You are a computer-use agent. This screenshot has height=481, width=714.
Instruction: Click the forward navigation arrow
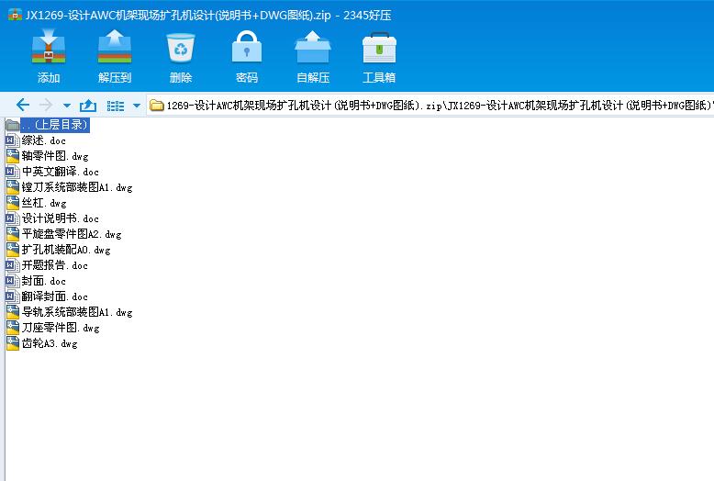click(x=46, y=106)
